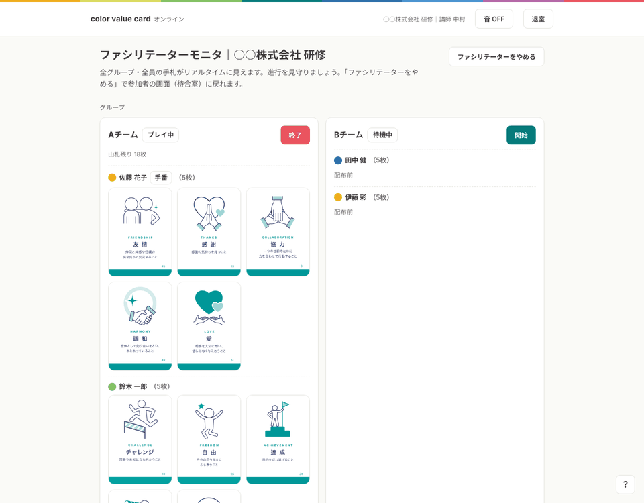Click 伊藤 彩's orange color dot

point(338,197)
